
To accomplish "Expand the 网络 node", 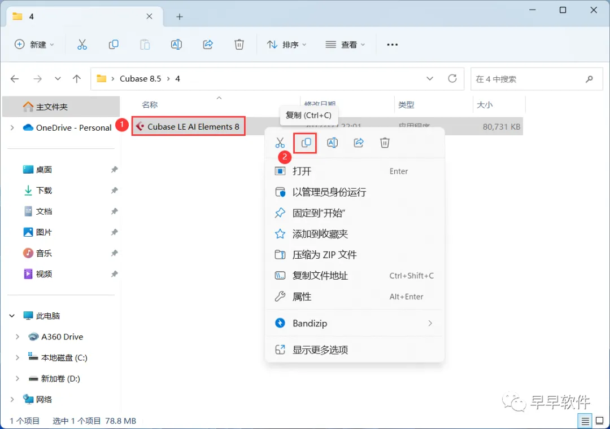I will pos(12,400).
